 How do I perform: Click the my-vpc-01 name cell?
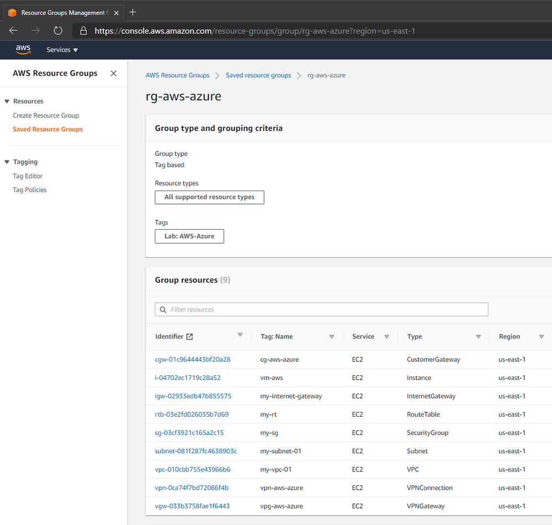(x=276, y=469)
